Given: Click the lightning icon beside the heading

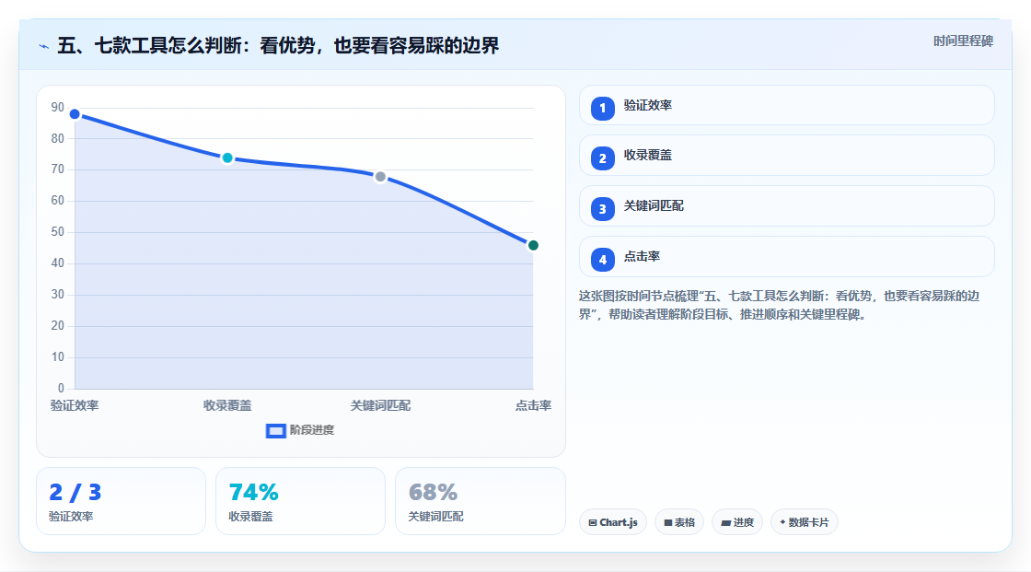Looking at the screenshot, I should tap(43, 47).
